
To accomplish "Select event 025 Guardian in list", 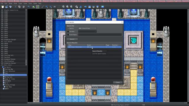I will pyautogui.click(x=6, y=57).
